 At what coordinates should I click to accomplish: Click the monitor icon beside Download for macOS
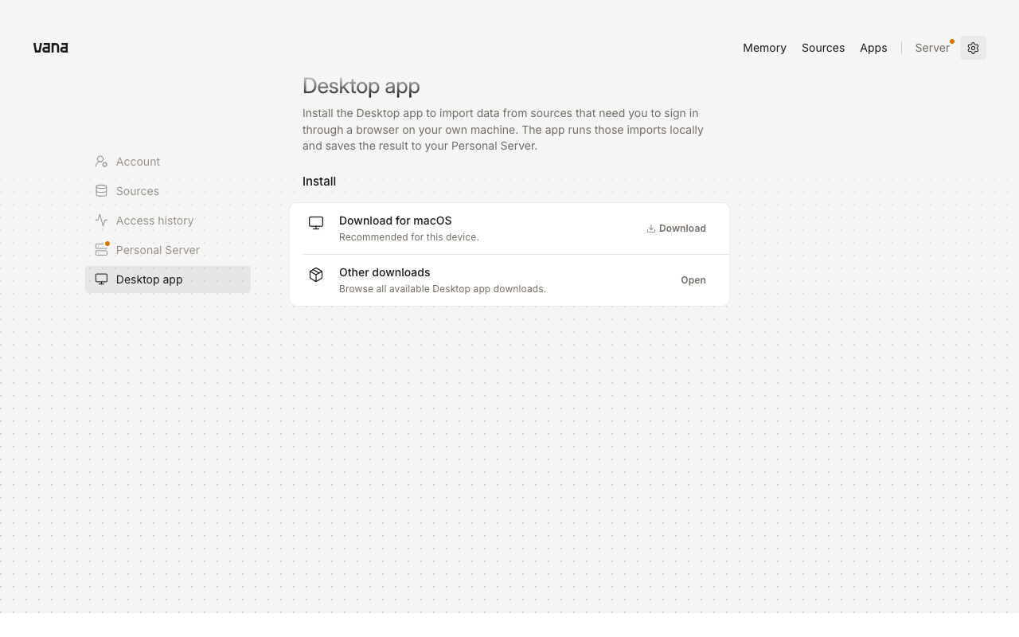(316, 223)
